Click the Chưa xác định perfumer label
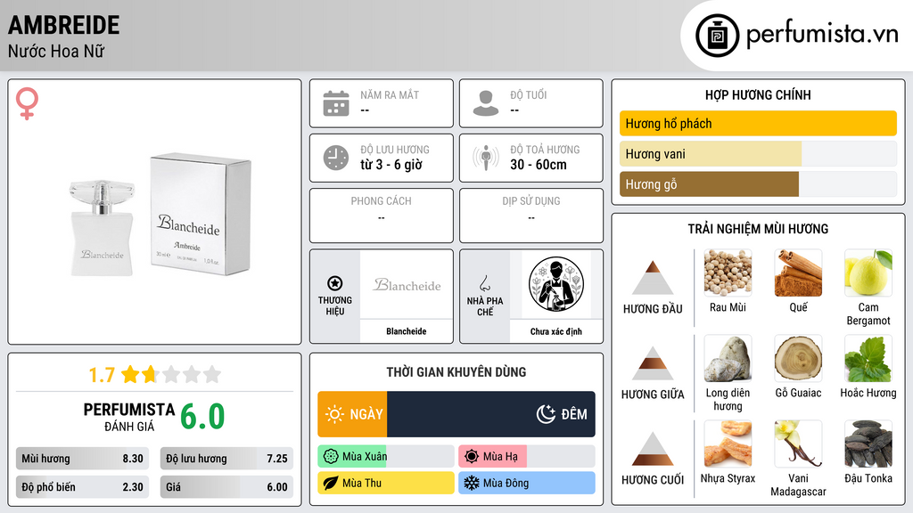The width and height of the screenshot is (913, 513). pyautogui.click(x=556, y=331)
